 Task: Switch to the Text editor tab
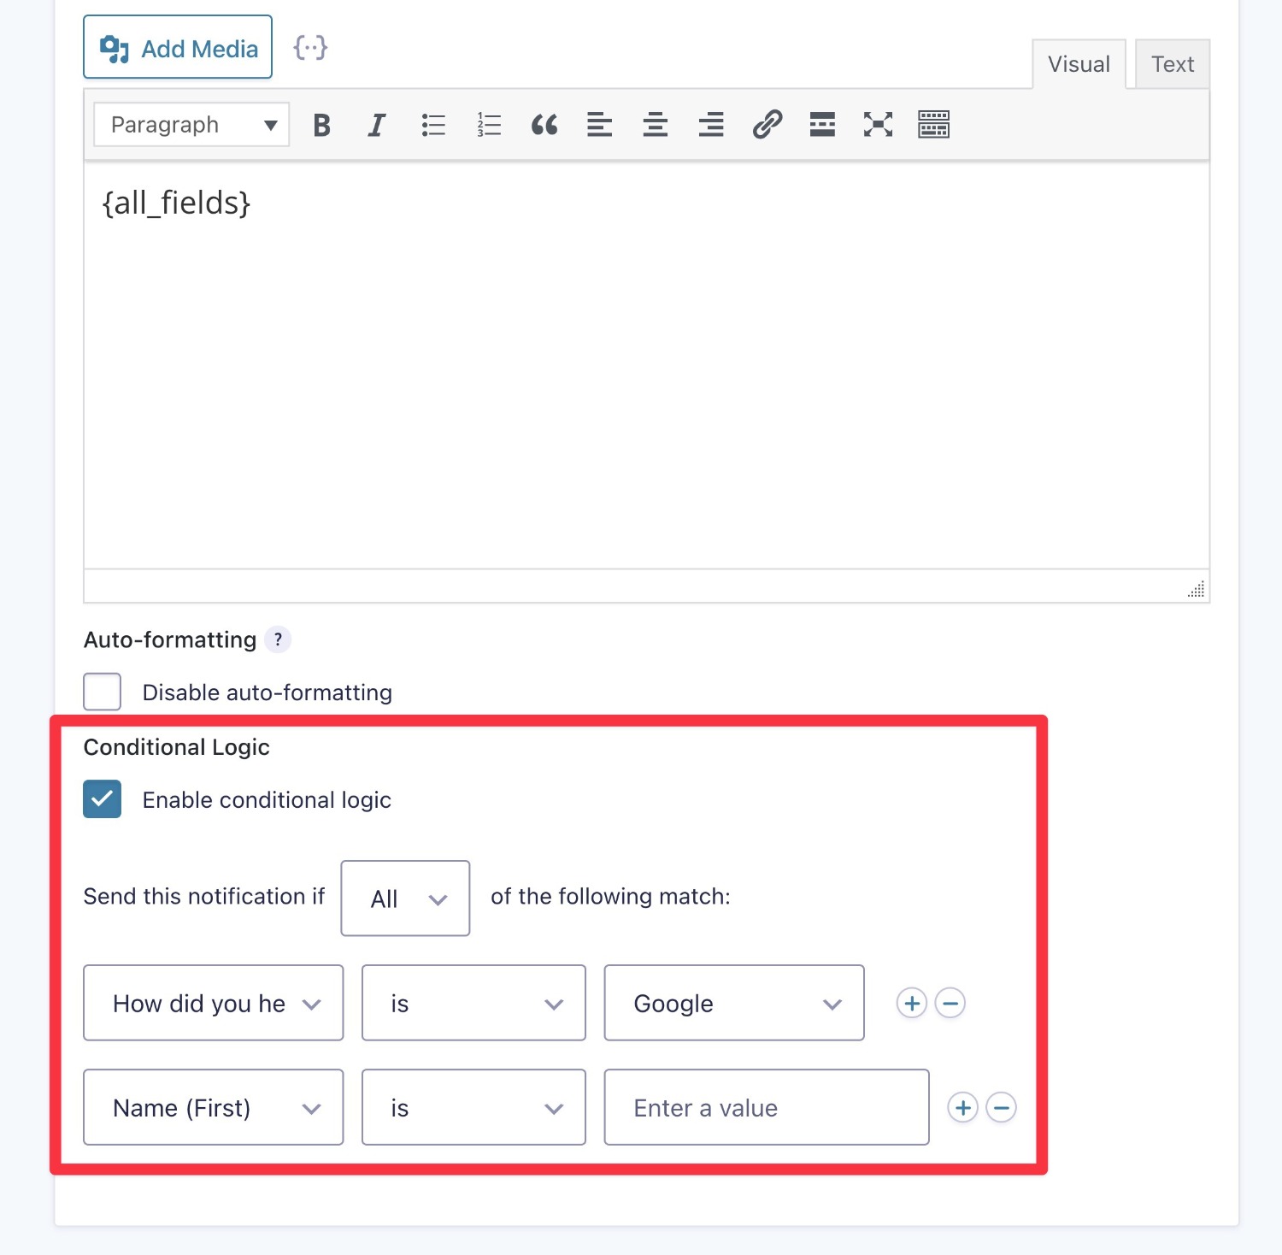click(x=1172, y=64)
